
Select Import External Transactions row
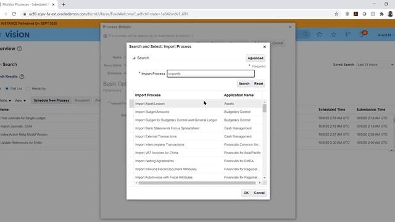(x=196, y=136)
